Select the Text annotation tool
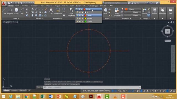 click(51, 11)
